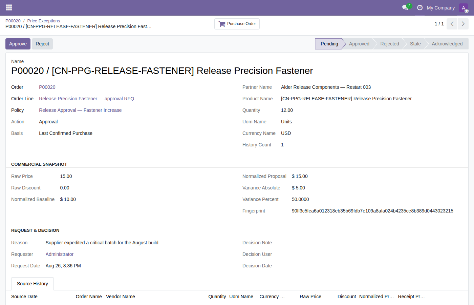Sort by Source Date column header
474x305 pixels.
pos(24,297)
